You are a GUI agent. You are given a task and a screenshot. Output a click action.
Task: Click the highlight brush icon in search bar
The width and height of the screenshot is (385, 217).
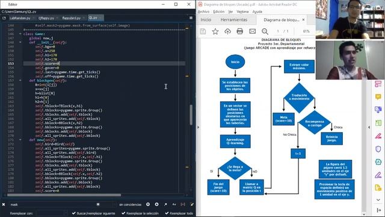tap(192, 204)
